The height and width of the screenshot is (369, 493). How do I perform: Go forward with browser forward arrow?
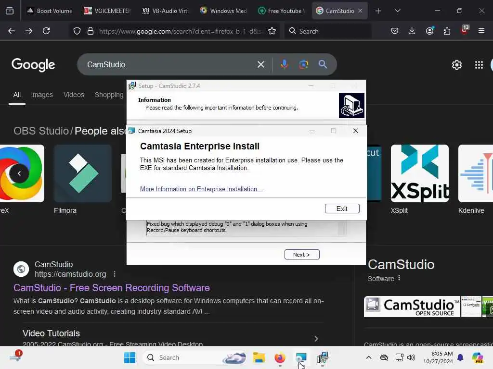click(x=29, y=31)
